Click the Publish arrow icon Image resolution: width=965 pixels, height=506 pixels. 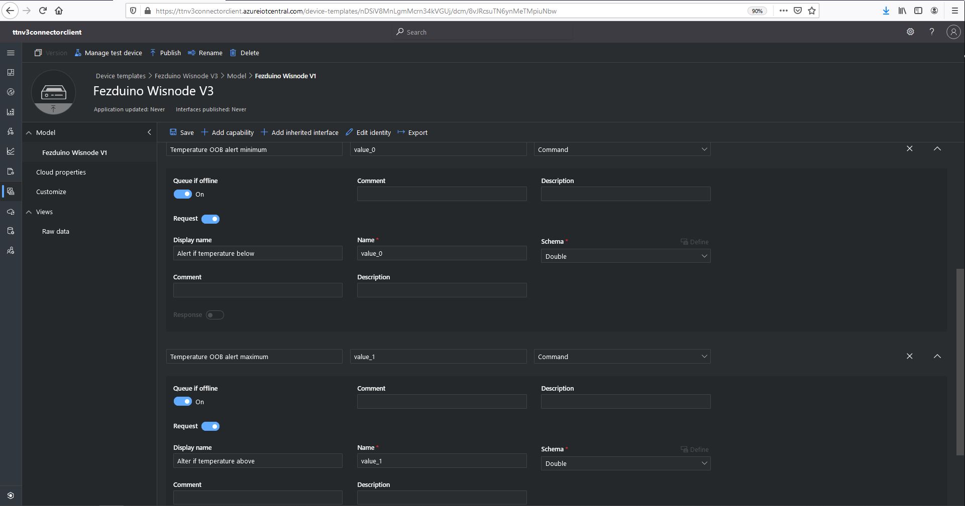pyautogui.click(x=153, y=53)
